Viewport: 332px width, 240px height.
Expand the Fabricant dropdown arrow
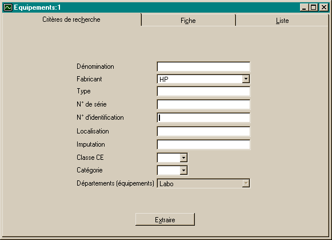pyautogui.click(x=246, y=79)
